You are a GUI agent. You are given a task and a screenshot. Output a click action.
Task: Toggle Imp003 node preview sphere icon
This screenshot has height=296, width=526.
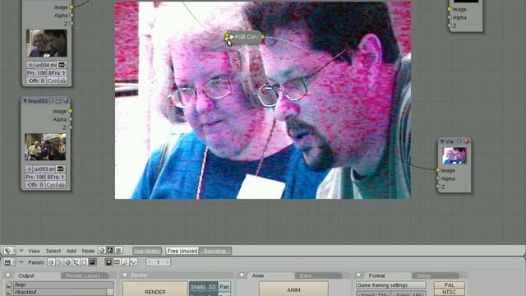point(66,100)
